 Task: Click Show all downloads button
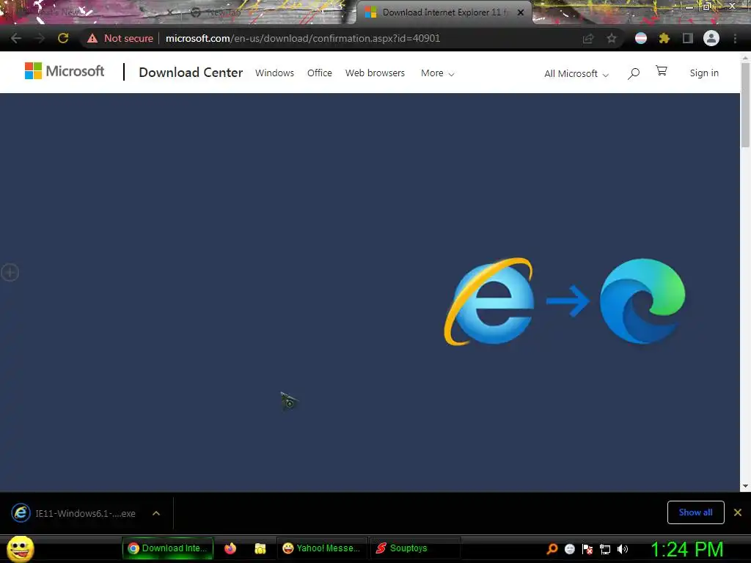pyautogui.click(x=695, y=512)
